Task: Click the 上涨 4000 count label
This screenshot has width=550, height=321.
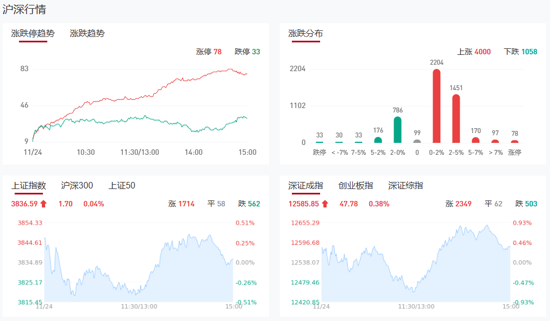Action: [x=474, y=52]
